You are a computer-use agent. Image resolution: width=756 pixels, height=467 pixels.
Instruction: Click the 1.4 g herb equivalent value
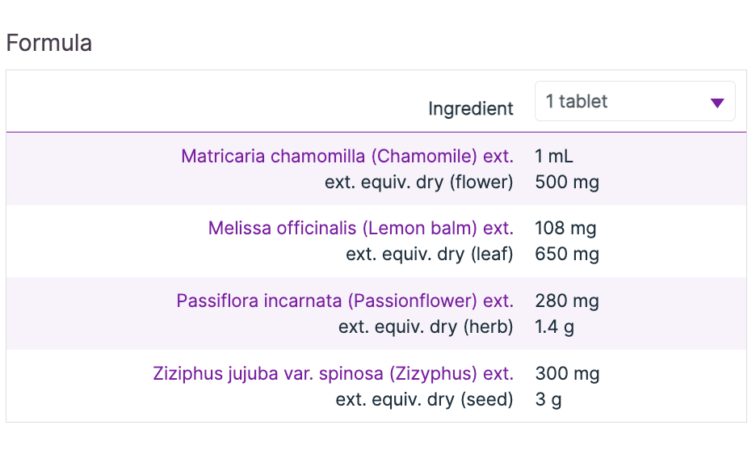tap(553, 327)
